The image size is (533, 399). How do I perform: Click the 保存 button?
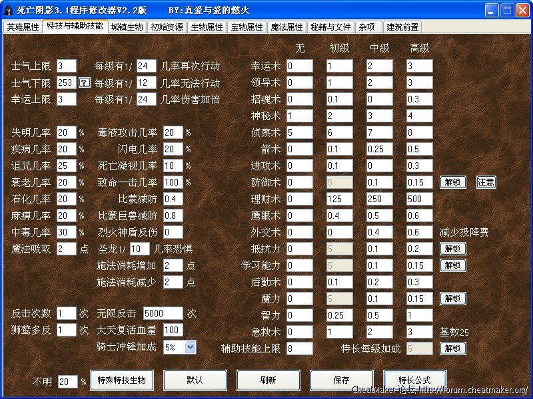click(x=342, y=380)
